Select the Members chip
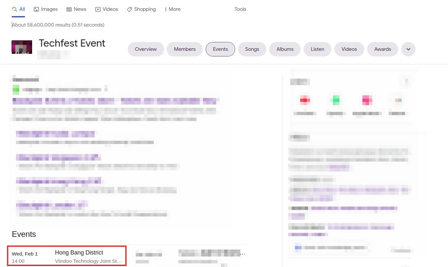This screenshot has height=267, width=448. tap(185, 49)
